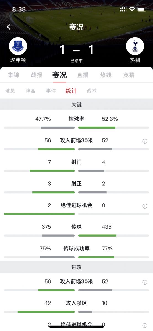Open the 战术 sub-tab
Image resolution: width=153 pixels, height=331 pixels.
click(92, 91)
